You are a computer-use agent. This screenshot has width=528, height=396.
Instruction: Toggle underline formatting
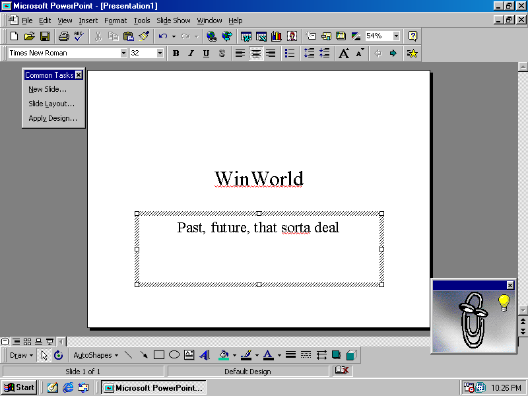[x=207, y=53]
